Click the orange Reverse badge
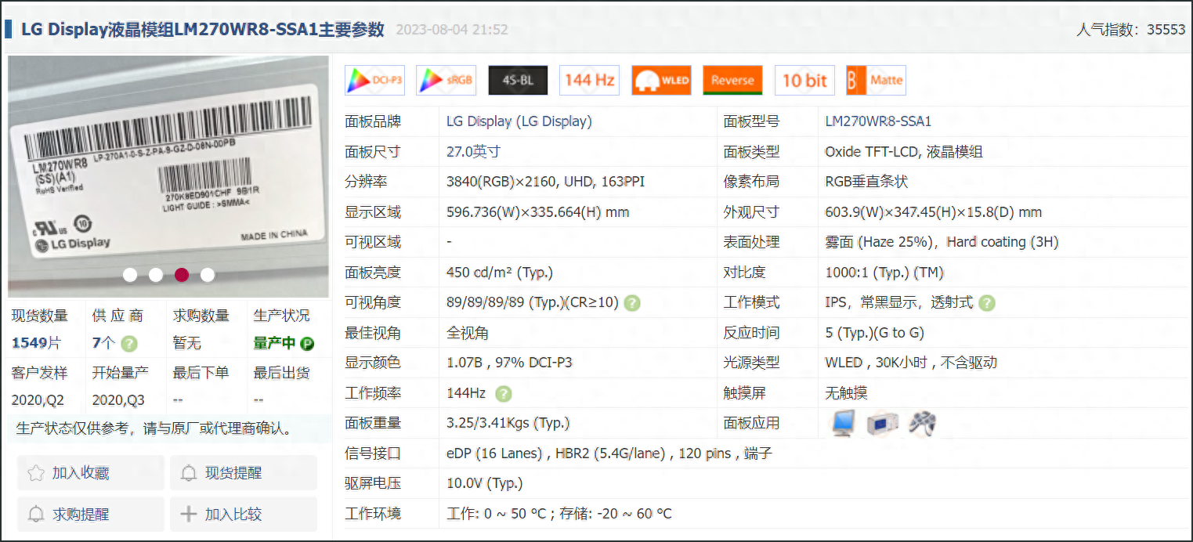 [732, 80]
